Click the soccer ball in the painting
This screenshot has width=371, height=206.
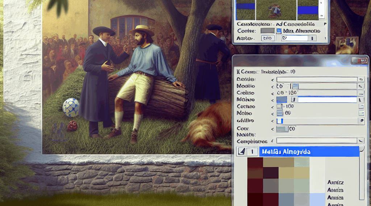click(x=71, y=107)
